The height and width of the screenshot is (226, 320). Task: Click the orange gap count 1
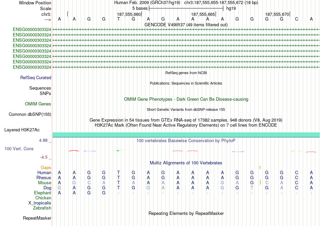(x=260, y=168)
